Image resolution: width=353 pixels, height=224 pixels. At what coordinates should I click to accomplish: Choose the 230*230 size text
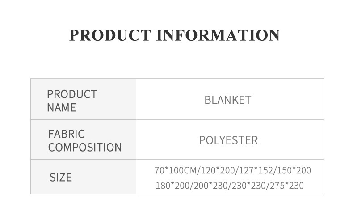[x=248, y=186]
